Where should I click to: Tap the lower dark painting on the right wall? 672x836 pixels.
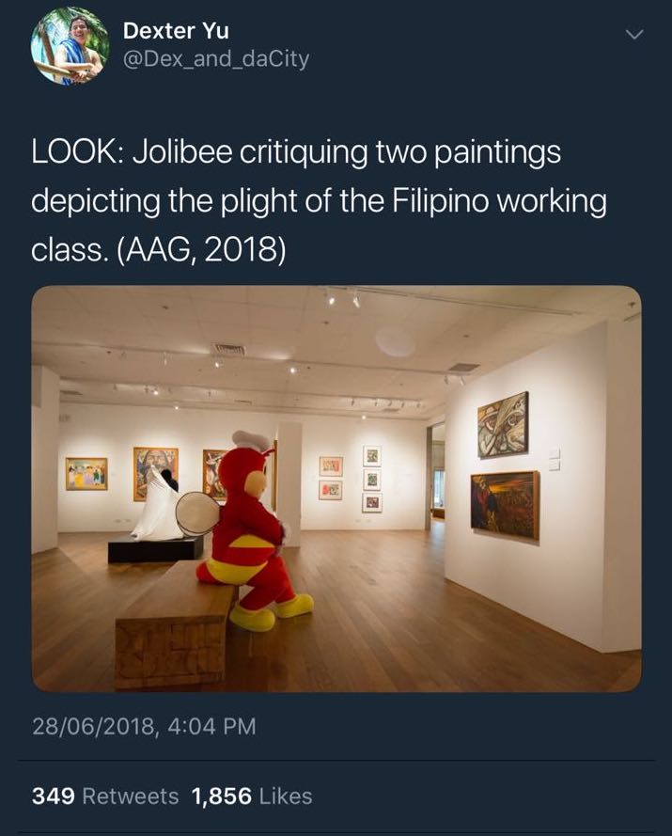click(x=506, y=504)
